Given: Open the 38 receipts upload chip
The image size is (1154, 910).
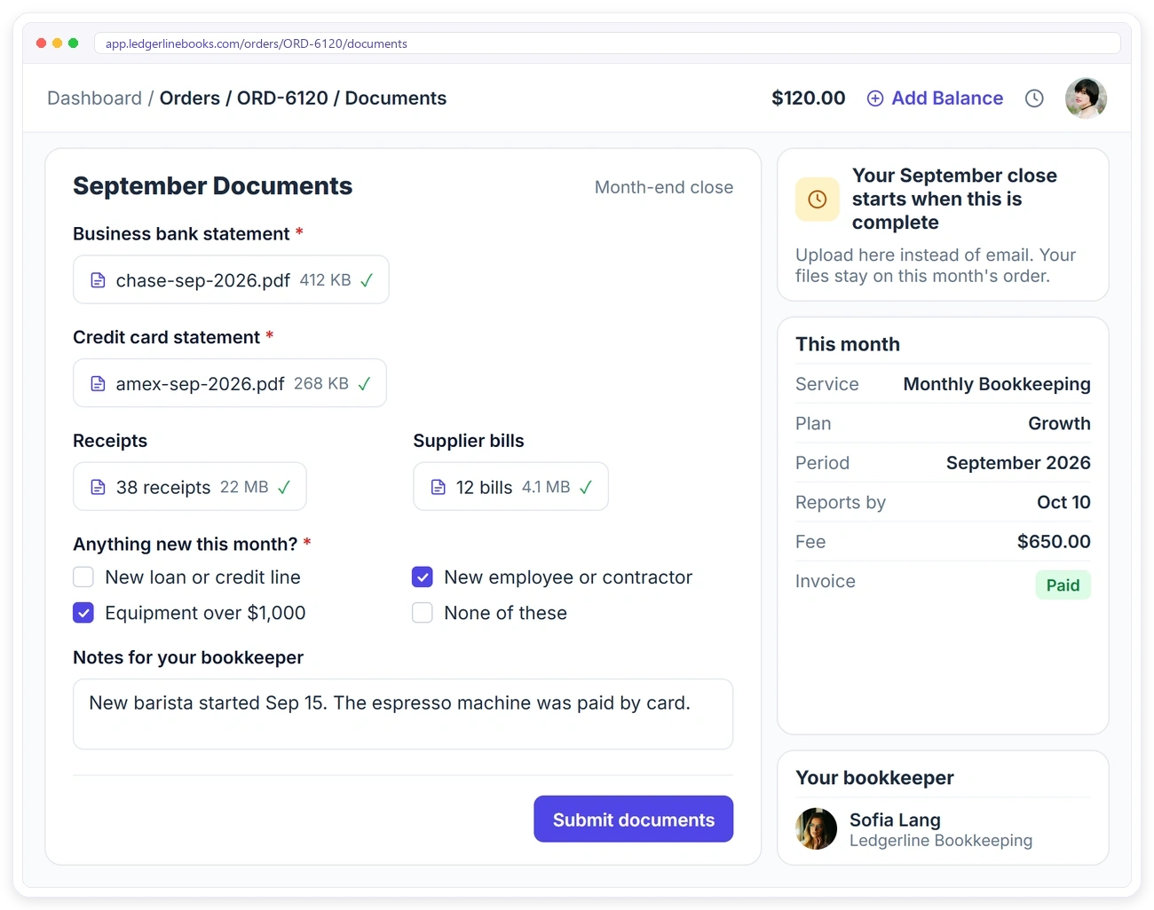Looking at the screenshot, I should point(190,486).
